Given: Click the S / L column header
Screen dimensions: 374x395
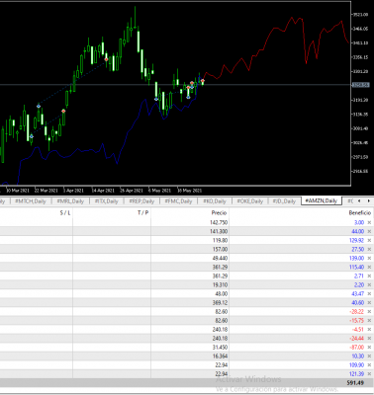Looking at the screenshot, I should click(65, 213).
